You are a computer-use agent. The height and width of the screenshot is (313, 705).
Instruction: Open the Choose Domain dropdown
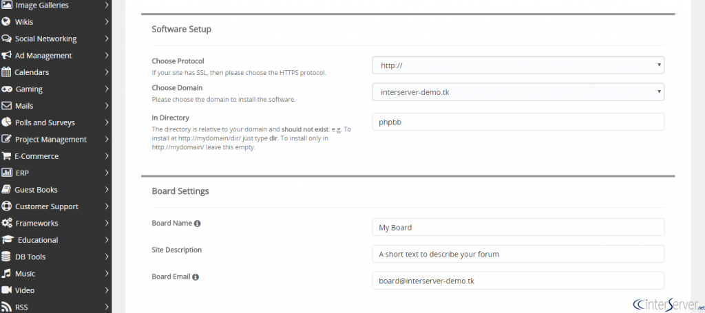(518, 92)
